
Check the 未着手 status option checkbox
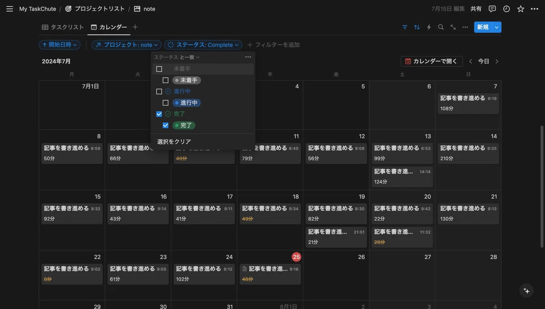[x=165, y=80]
